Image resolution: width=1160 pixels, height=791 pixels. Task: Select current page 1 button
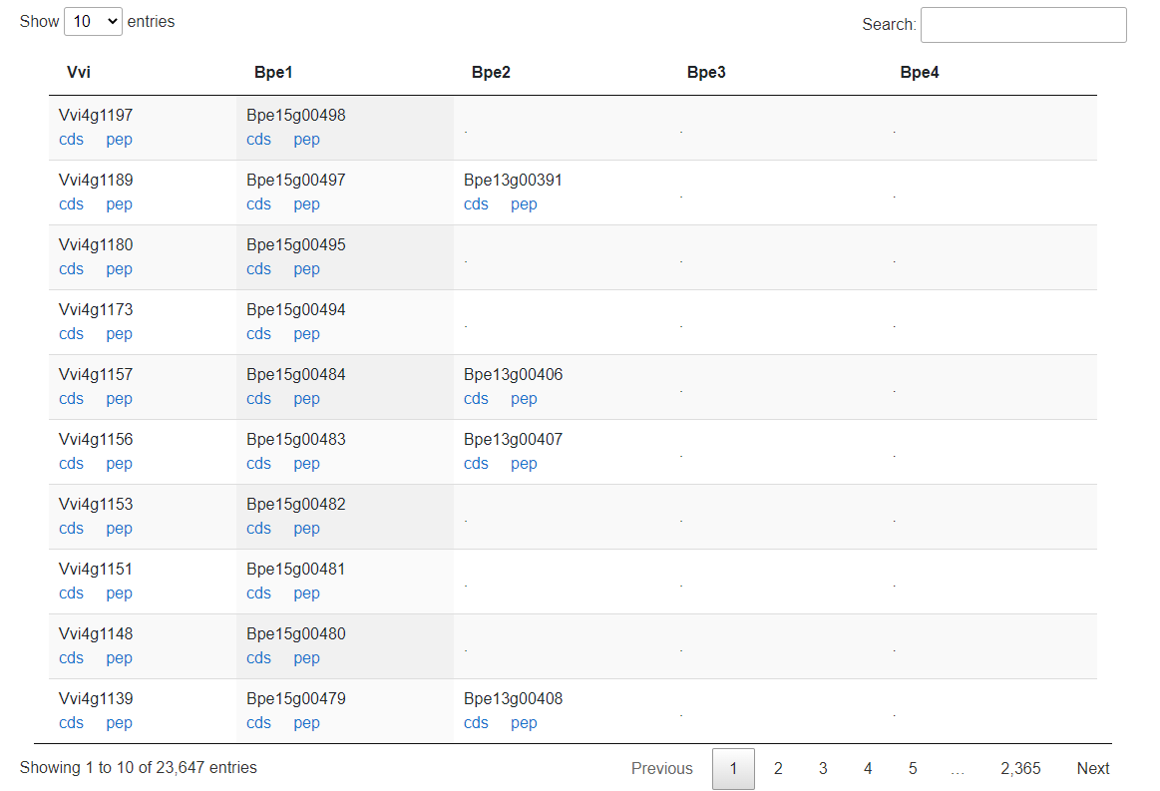[x=733, y=769]
